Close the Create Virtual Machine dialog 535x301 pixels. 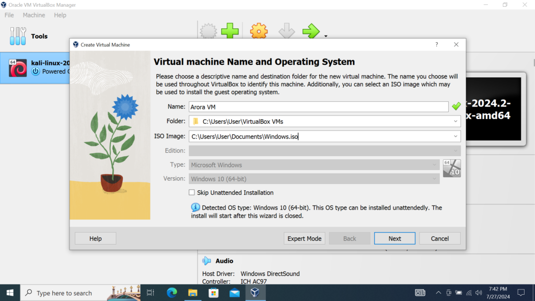click(x=456, y=45)
